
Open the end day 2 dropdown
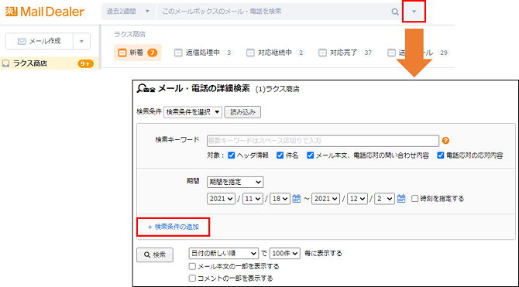[x=385, y=199]
